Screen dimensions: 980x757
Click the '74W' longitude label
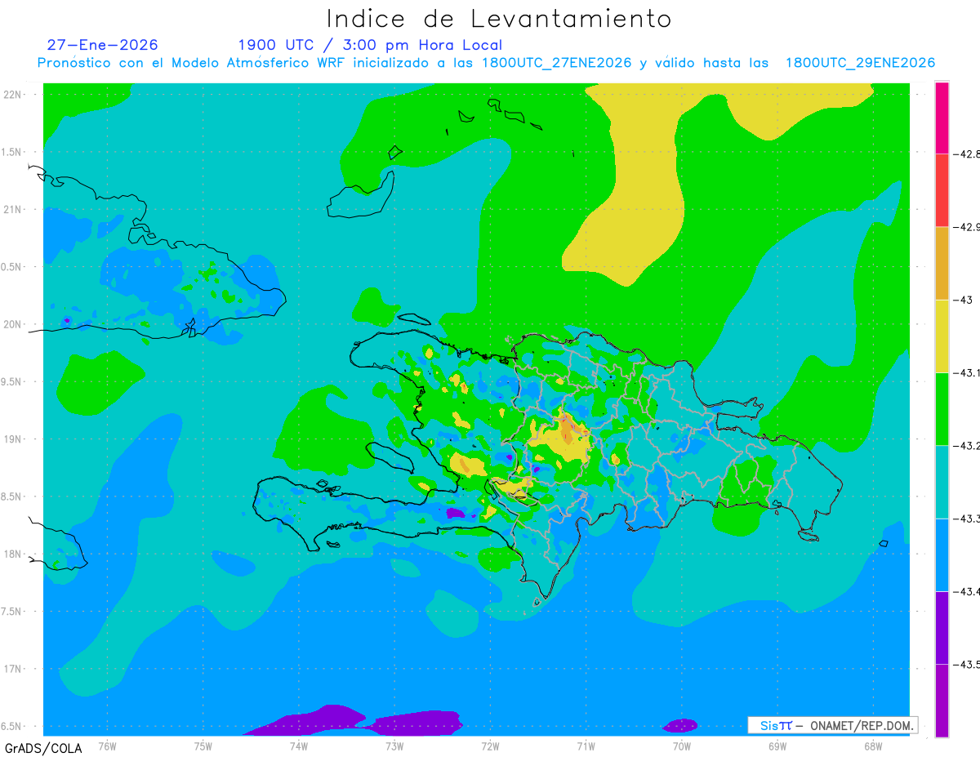coord(298,745)
